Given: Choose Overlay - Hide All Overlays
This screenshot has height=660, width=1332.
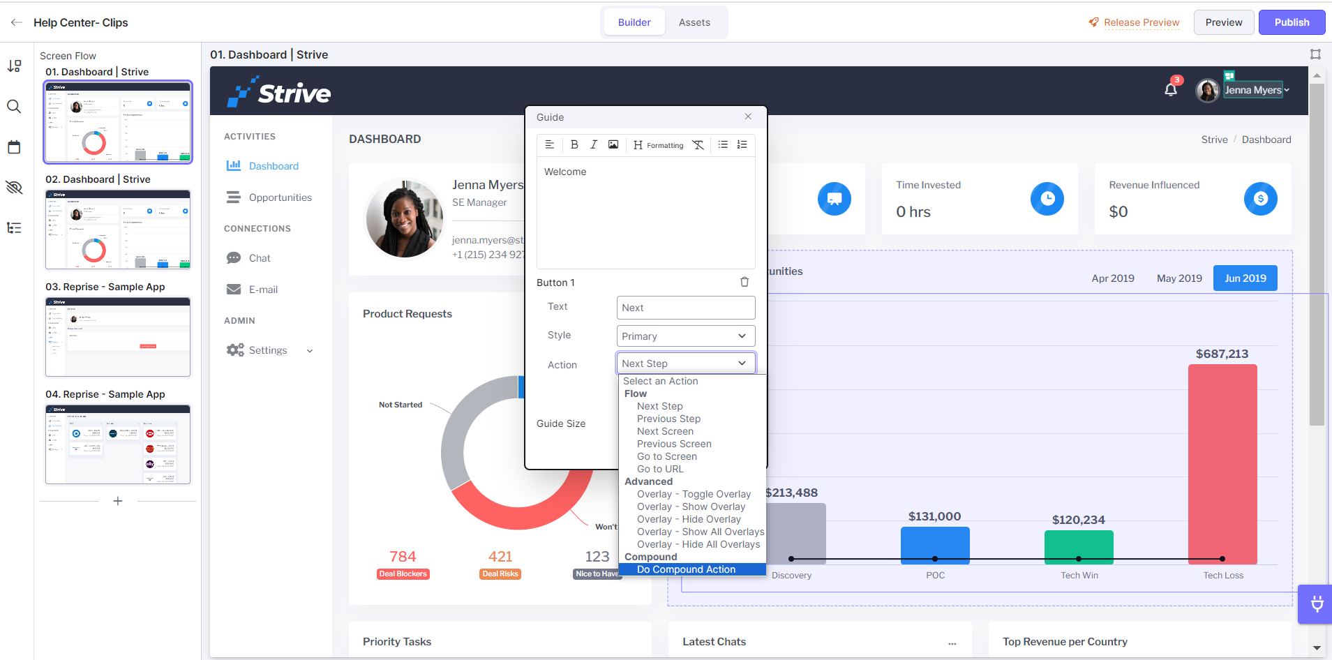Looking at the screenshot, I should pos(698,544).
